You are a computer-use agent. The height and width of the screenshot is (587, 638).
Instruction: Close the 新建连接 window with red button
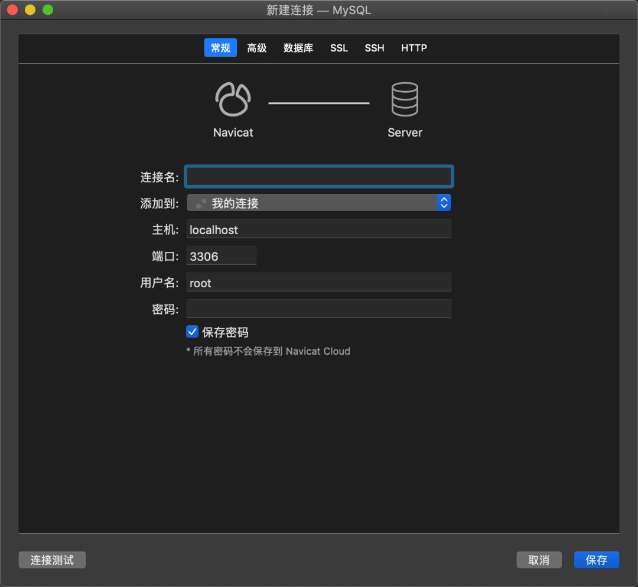(x=12, y=10)
